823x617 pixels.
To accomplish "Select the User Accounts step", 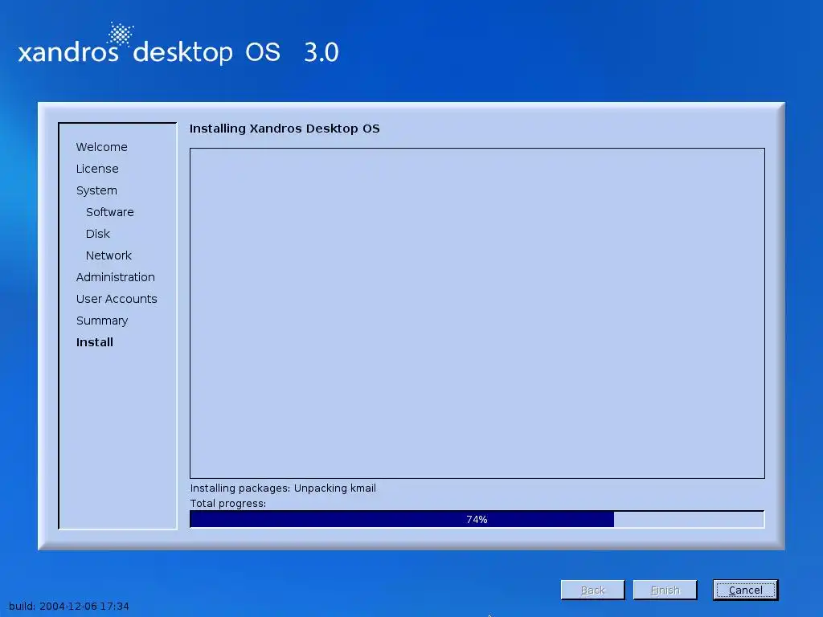I will [x=117, y=299].
